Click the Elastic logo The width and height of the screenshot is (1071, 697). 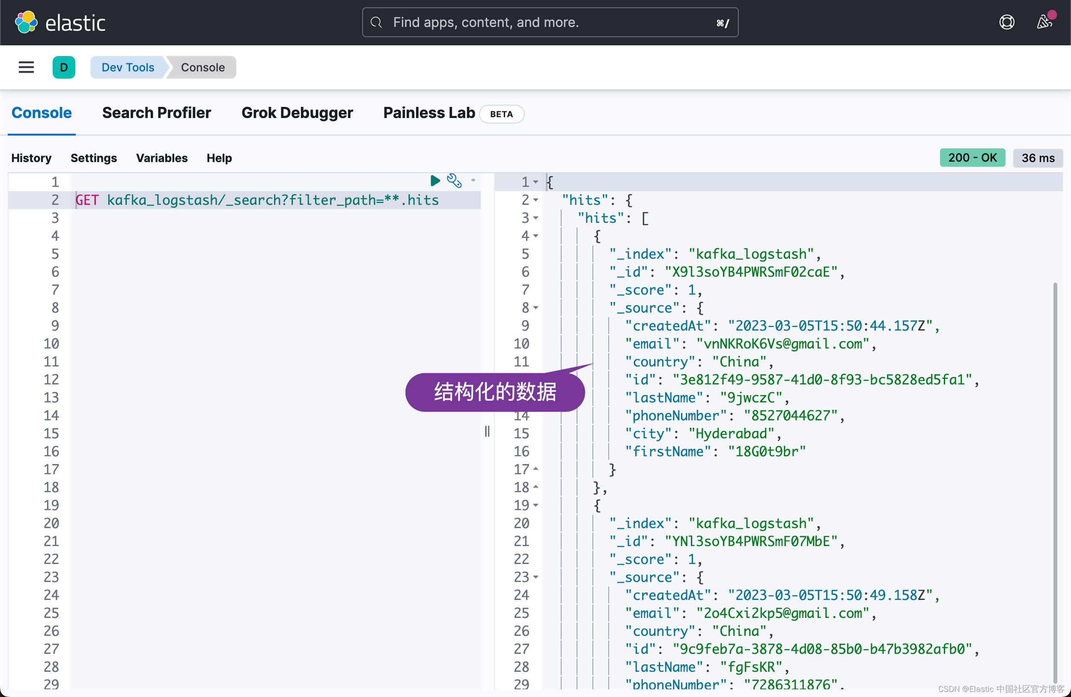tap(60, 23)
